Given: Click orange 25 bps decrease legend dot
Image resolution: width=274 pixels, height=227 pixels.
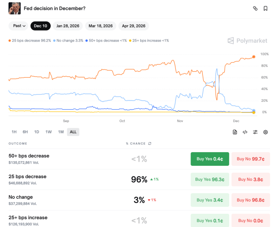Looking at the screenshot, I should click(10, 41).
